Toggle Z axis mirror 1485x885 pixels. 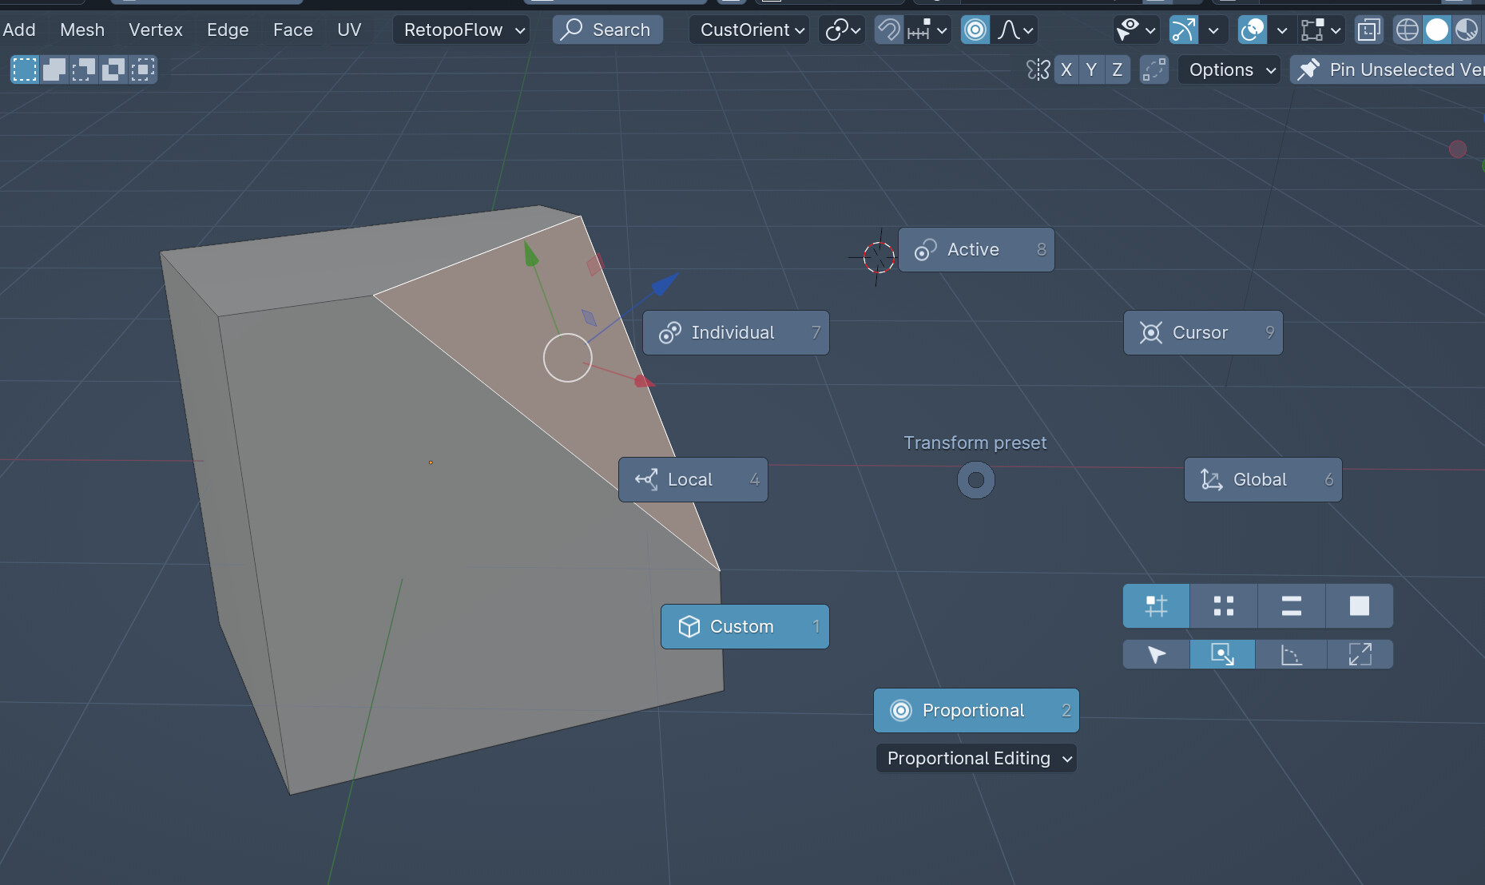(x=1118, y=70)
